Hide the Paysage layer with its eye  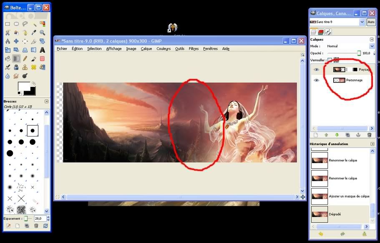pyautogui.click(x=316, y=69)
